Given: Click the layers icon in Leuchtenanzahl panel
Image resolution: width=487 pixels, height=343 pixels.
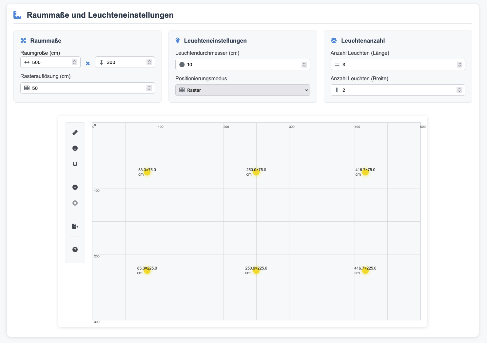Looking at the screenshot, I should pyautogui.click(x=334, y=40).
